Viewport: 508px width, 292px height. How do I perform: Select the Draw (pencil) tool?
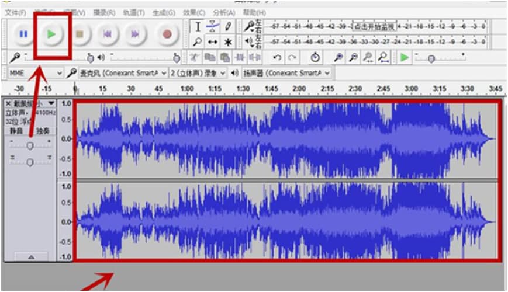(x=228, y=26)
